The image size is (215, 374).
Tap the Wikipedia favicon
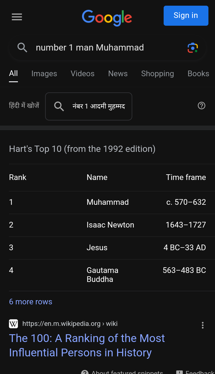(x=13, y=324)
